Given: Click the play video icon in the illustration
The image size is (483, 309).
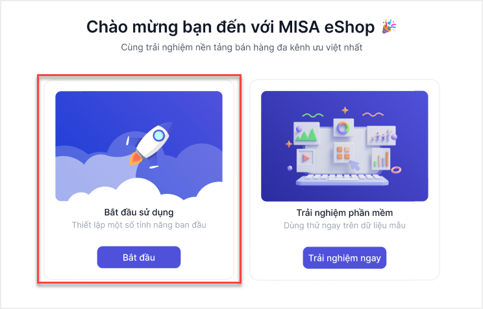Looking at the screenshot, I should tap(306, 159).
